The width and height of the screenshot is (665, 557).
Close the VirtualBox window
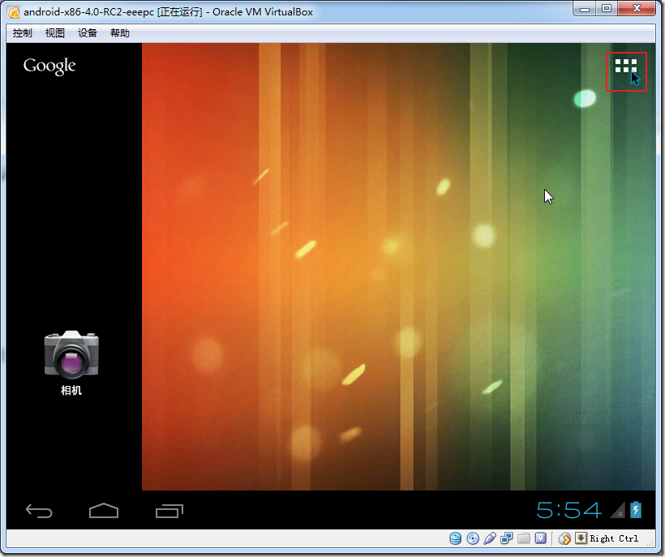pos(637,8)
